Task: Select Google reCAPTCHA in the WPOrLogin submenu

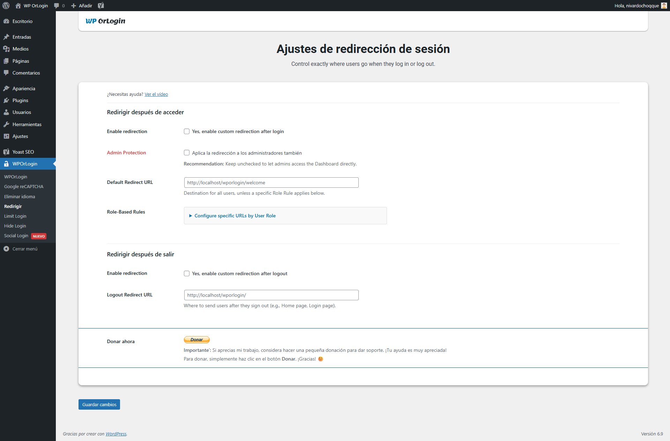Action: (24, 186)
